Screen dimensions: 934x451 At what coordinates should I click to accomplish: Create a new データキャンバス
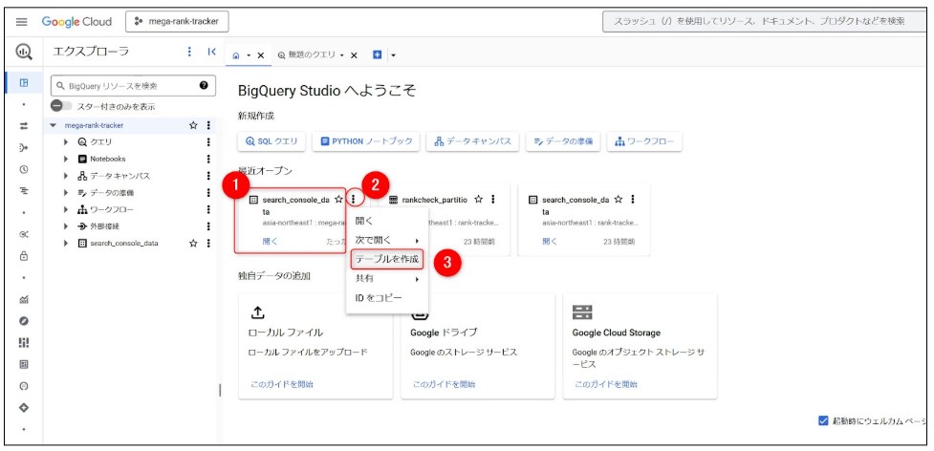pyautogui.click(x=472, y=141)
